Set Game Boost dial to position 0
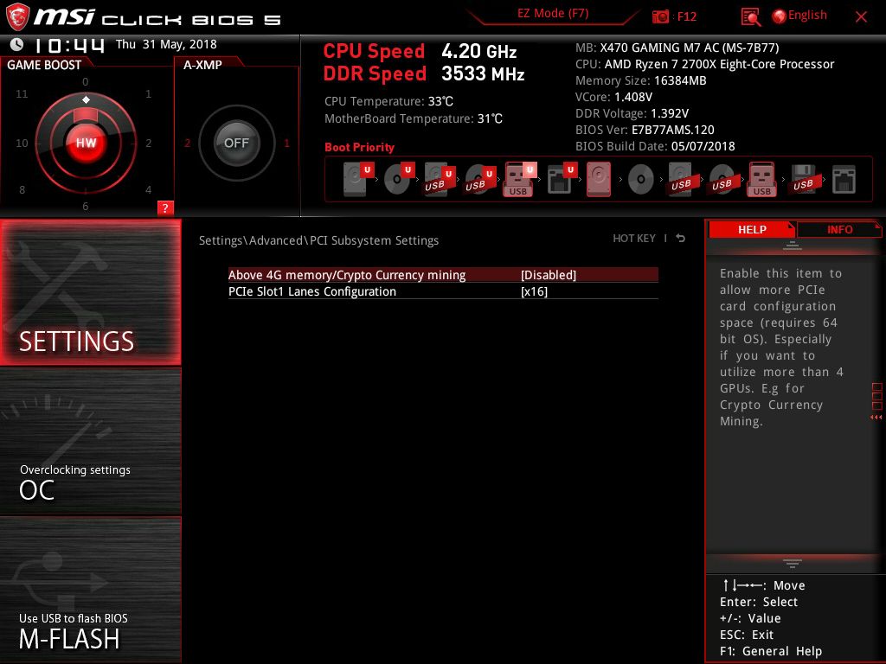Viewport: 886px width, 664px height. [86, 81]
